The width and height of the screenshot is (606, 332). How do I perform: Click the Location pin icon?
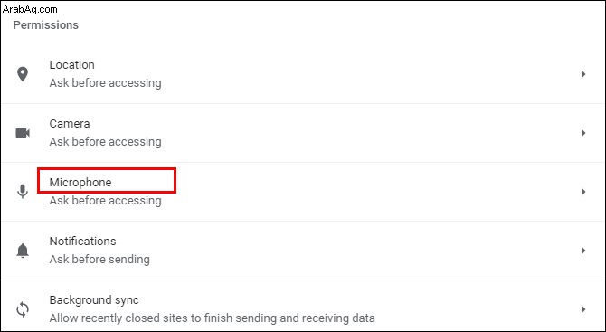click(x=23, y=74)
